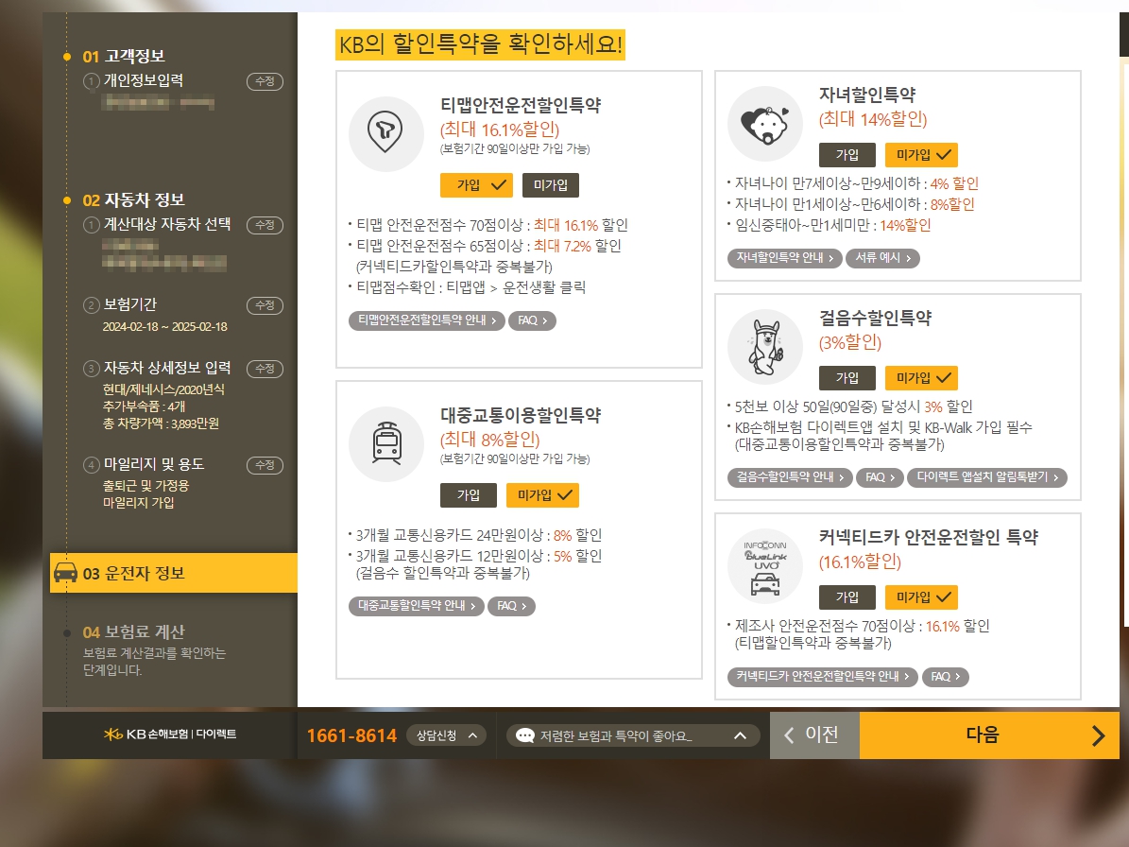Click 수정 next to 마일리지 및 용도

[265, 465]
